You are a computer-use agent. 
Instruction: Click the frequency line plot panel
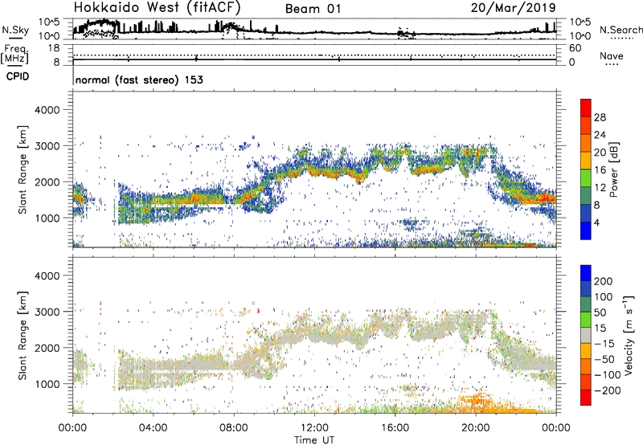click(x=314, y=55)
